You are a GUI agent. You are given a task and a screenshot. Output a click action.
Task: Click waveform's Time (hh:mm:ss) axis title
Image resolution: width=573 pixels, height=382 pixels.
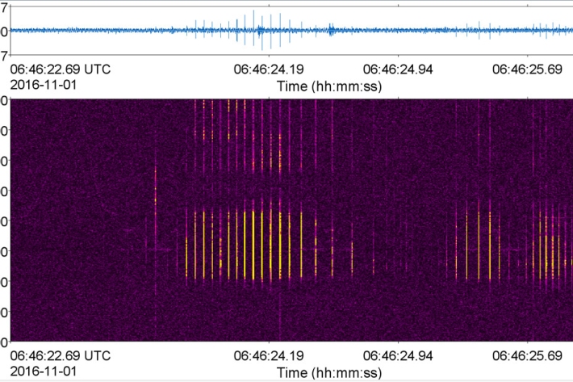(x=328, y=83)
